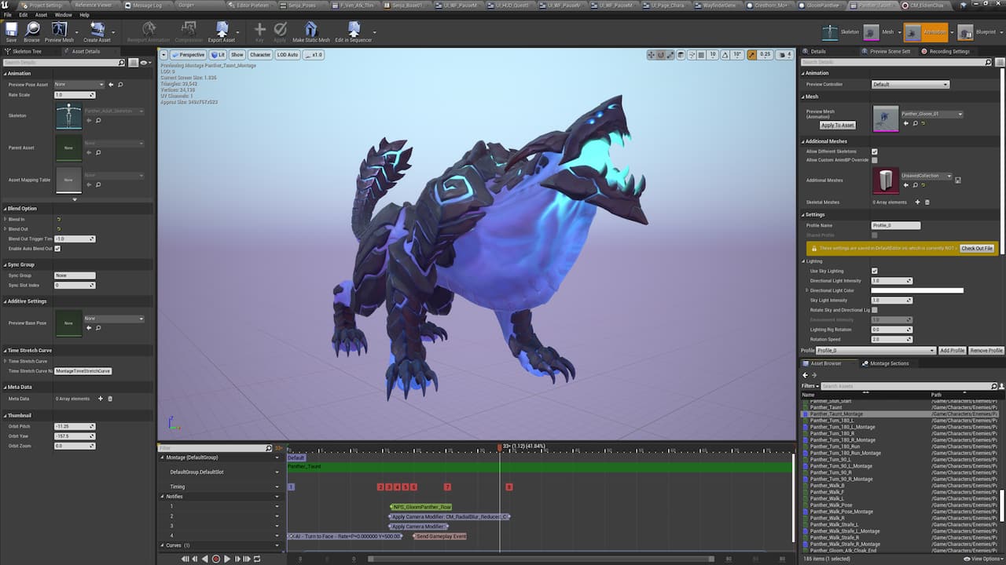This screenshot has width=1006, height=565.
Task: Click the Check Out File button
Action: [977, 248]
